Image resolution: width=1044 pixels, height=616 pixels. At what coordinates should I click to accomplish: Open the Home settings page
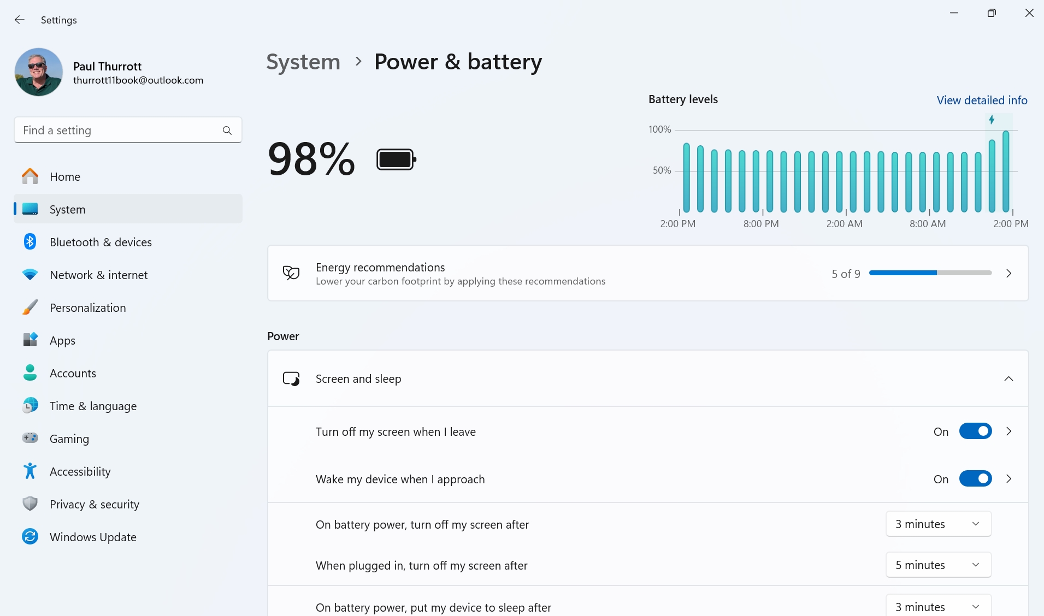click(x=65, y=177)
